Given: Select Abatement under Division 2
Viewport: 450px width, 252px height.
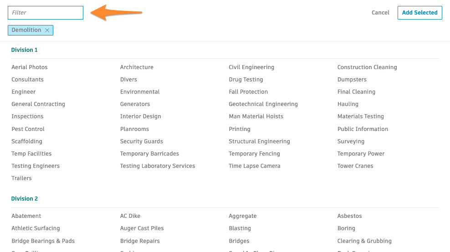Looking at the screenshot, I should (x=26, y=216).
